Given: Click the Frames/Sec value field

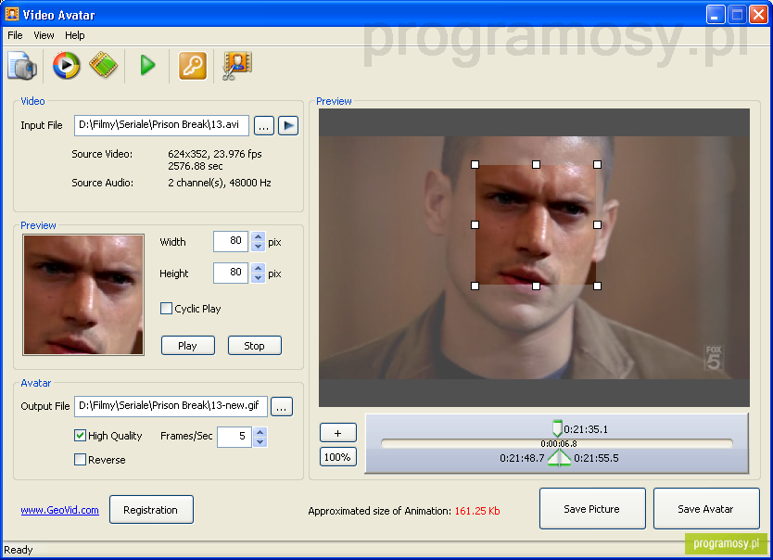Looking at the screenshot, I should coord(234,437).
